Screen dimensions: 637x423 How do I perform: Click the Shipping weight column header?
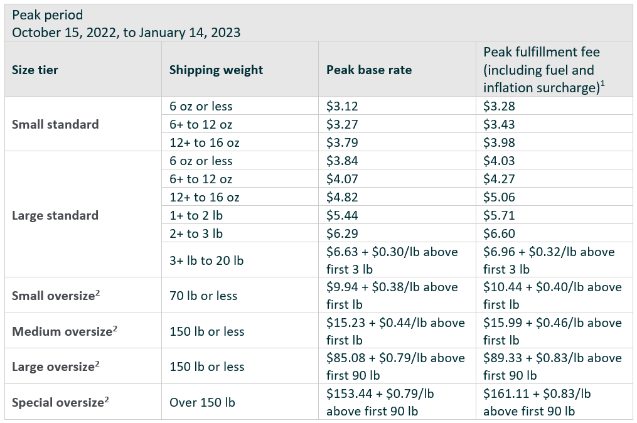pyautogui.click(x=240, y=69)
